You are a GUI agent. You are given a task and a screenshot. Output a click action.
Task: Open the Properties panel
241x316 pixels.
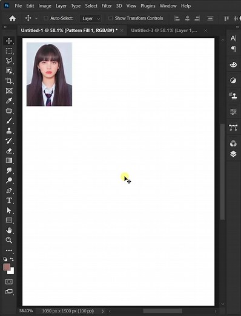[233, 112]
